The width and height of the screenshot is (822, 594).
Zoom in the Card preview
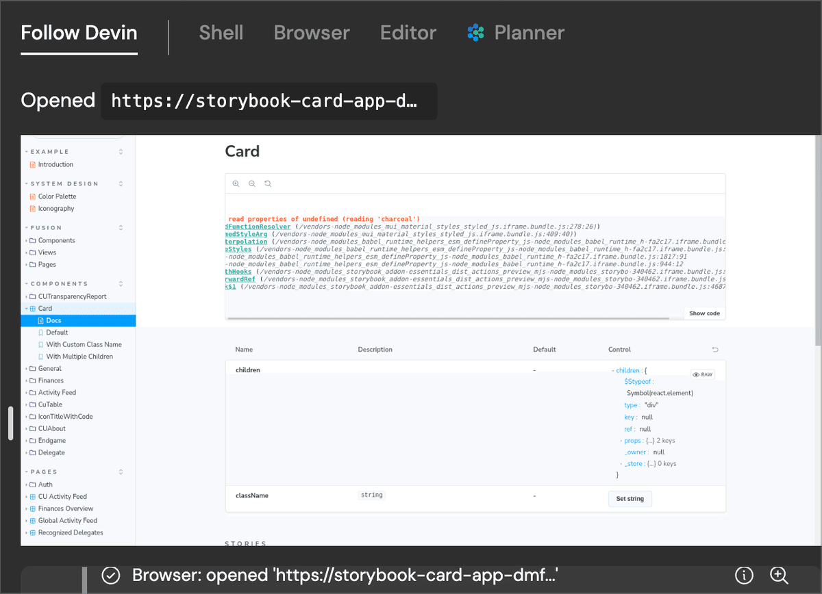coord(236,183)
